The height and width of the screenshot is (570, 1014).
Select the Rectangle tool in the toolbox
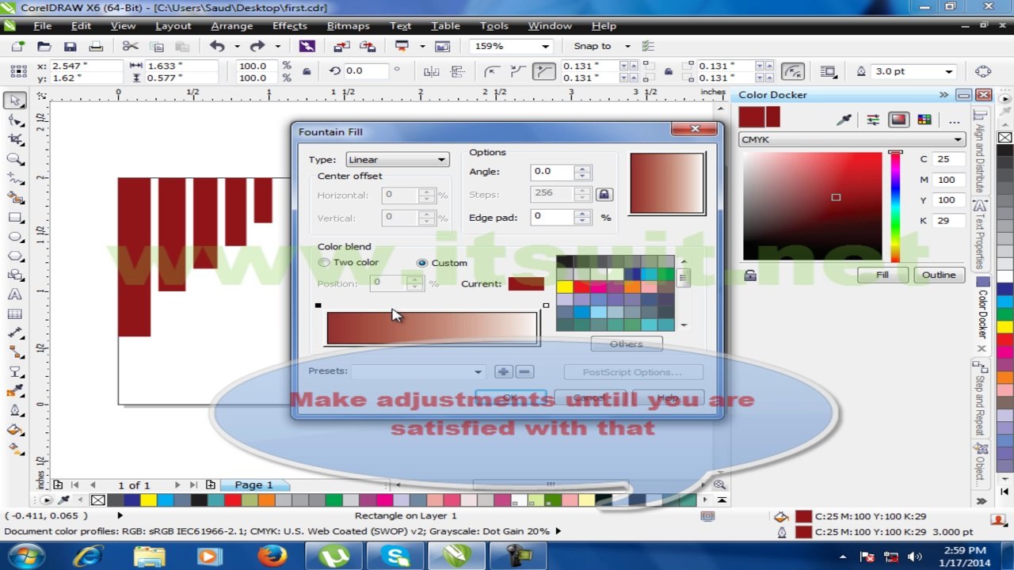tap(15, 217)
